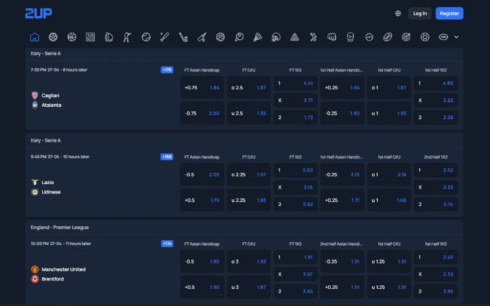Open the League of Legends icon
The width and height of the screenshot is (490, 306).
click(109, 37)
